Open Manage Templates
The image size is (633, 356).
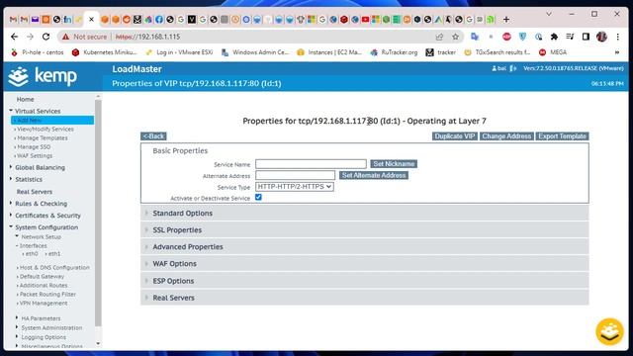43,138
